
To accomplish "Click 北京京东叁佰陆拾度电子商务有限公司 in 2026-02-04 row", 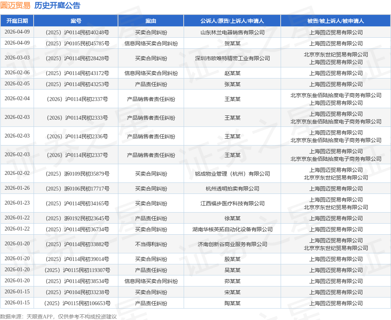I will pyautogui.click(x=336, y=95).
